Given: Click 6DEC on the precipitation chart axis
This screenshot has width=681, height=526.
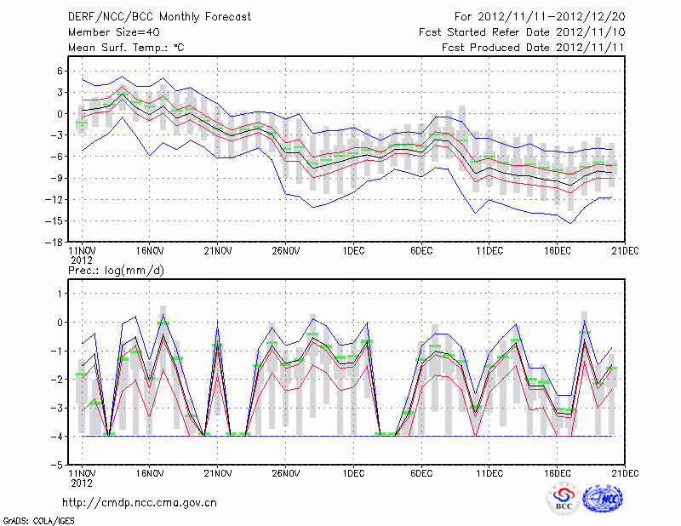Looking at the screenshot, I should pos(421,472).
